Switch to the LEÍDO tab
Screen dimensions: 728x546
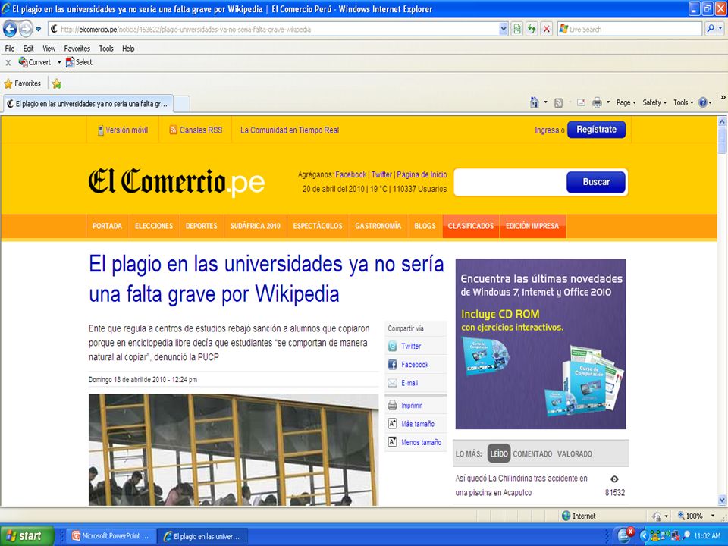(x=499, y=453)
